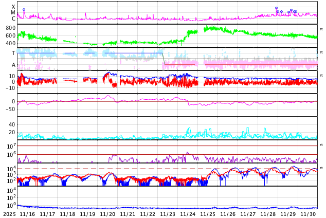Click the 800 axis tick label
Screen dimensions: 326x218
(x=10, y=28)
